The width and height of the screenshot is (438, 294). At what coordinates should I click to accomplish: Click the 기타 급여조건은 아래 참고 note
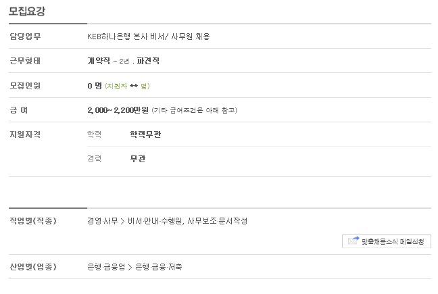(194, 110)
